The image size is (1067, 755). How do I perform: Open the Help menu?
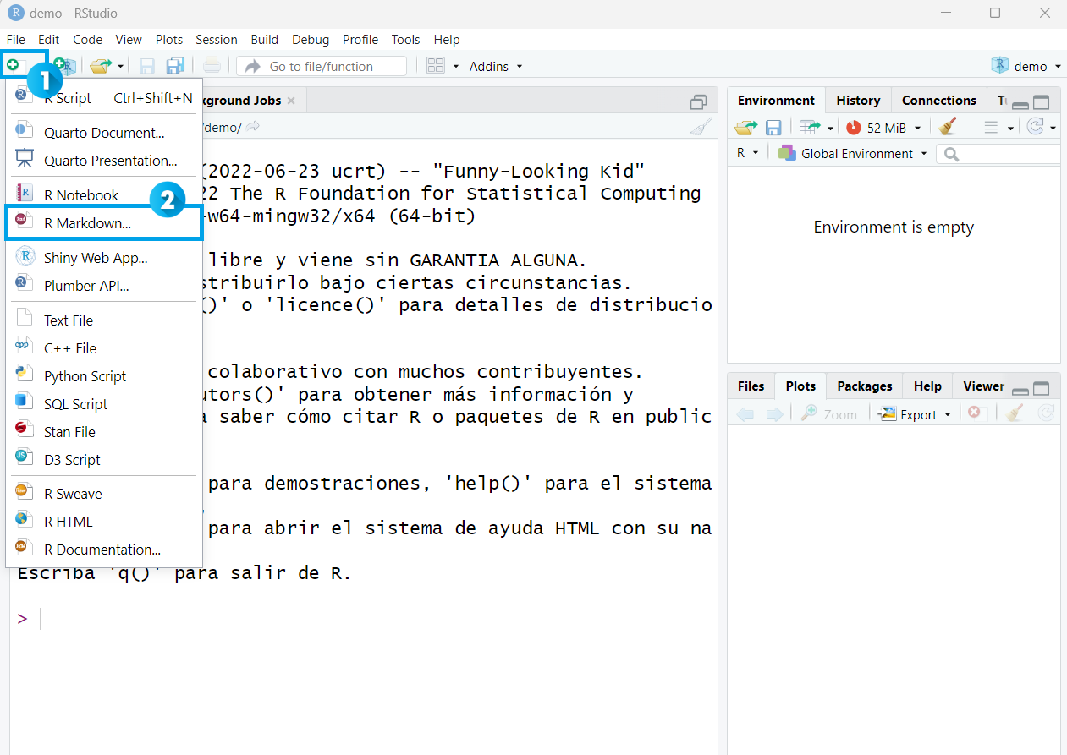pyautogui.click(x=447, y=40)
